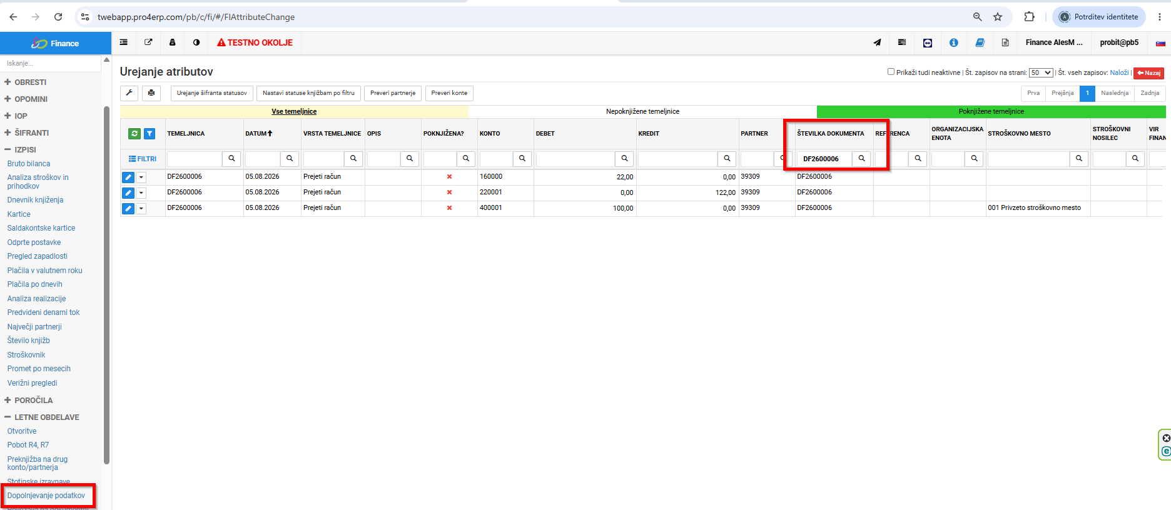Click the green refresh icon in table header
The height and width of the screenshot is (510, 1171).
pyautogui.click(x=134, y=134)
